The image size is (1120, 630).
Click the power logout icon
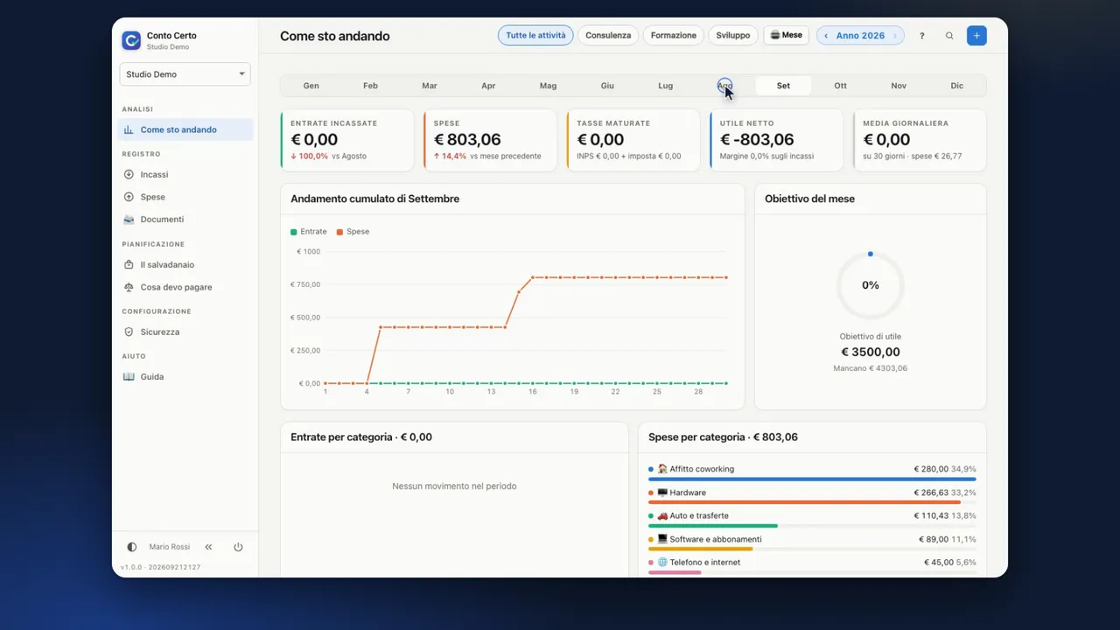point(238,547)
